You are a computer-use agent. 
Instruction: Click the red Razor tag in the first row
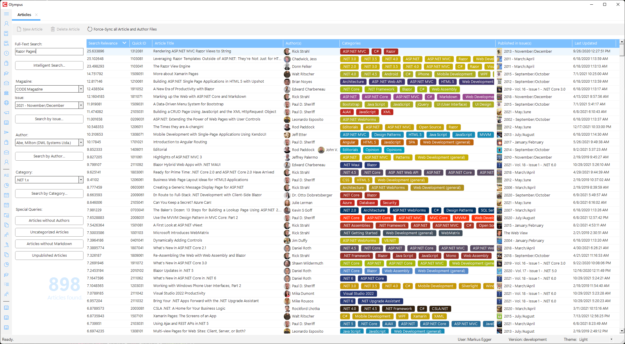click(x=391, y=52)
